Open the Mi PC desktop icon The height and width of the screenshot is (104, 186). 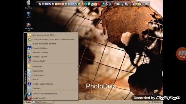(28, 15)
